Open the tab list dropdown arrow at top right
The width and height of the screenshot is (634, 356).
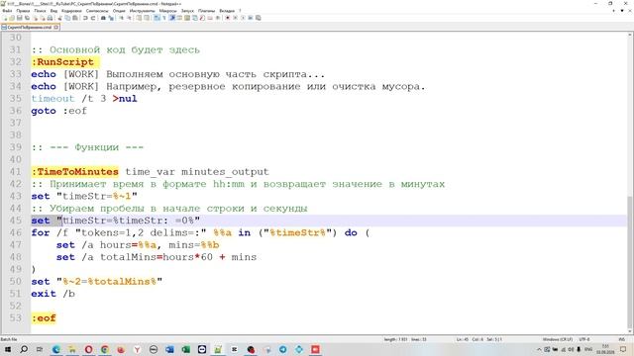(622, 11)
